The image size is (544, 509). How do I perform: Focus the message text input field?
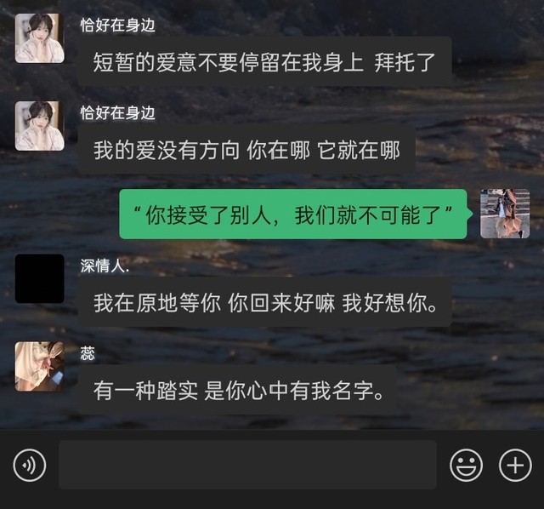click(x=247, y=465)
